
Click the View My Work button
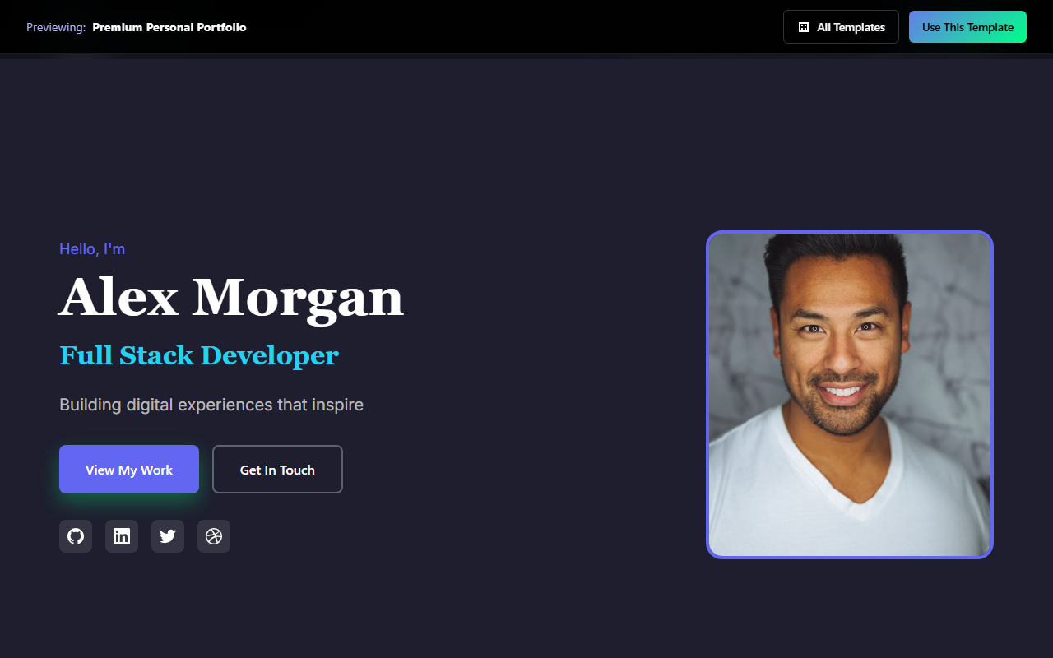pyautogui.click(x=128, y=469)
